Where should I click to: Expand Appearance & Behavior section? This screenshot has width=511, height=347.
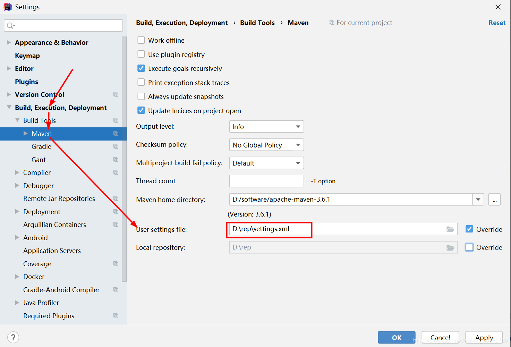click(9, 42)
